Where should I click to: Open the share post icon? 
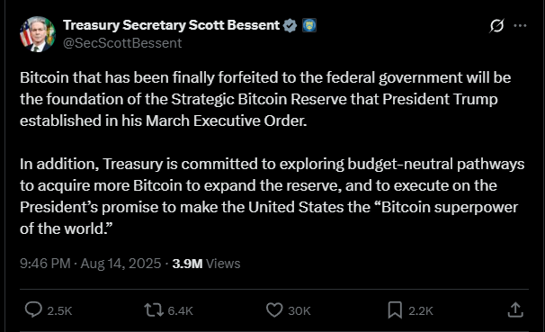pos(515,310)
